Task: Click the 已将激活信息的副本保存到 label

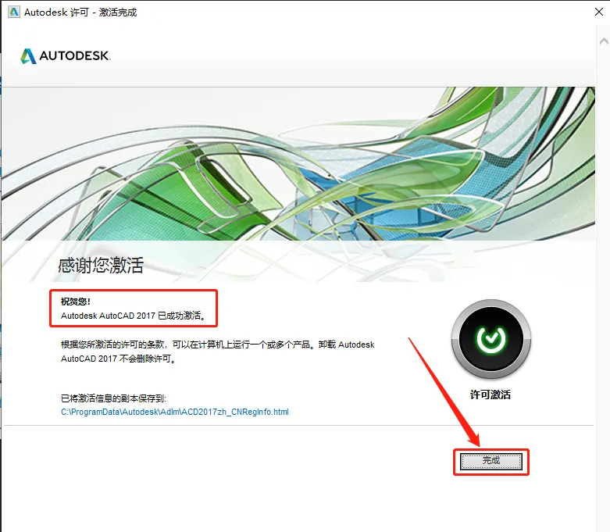Action: (x=113, y=398)
